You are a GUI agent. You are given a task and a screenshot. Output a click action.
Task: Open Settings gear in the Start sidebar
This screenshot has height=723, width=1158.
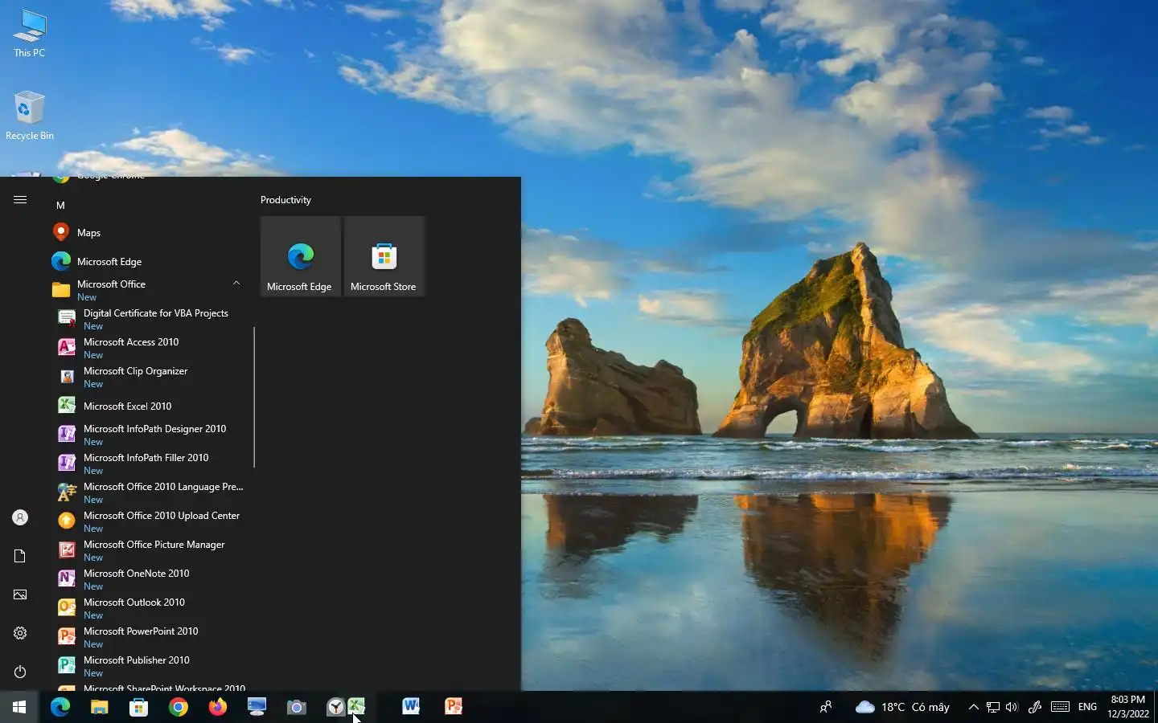tap(20, 633)
